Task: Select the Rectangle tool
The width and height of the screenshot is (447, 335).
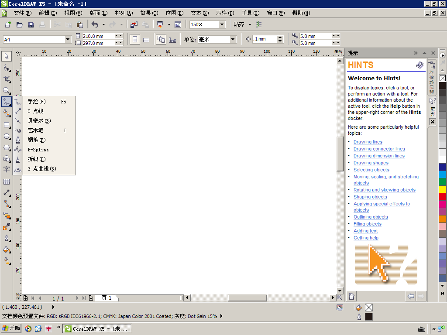Action: click(x=7, y=125)
